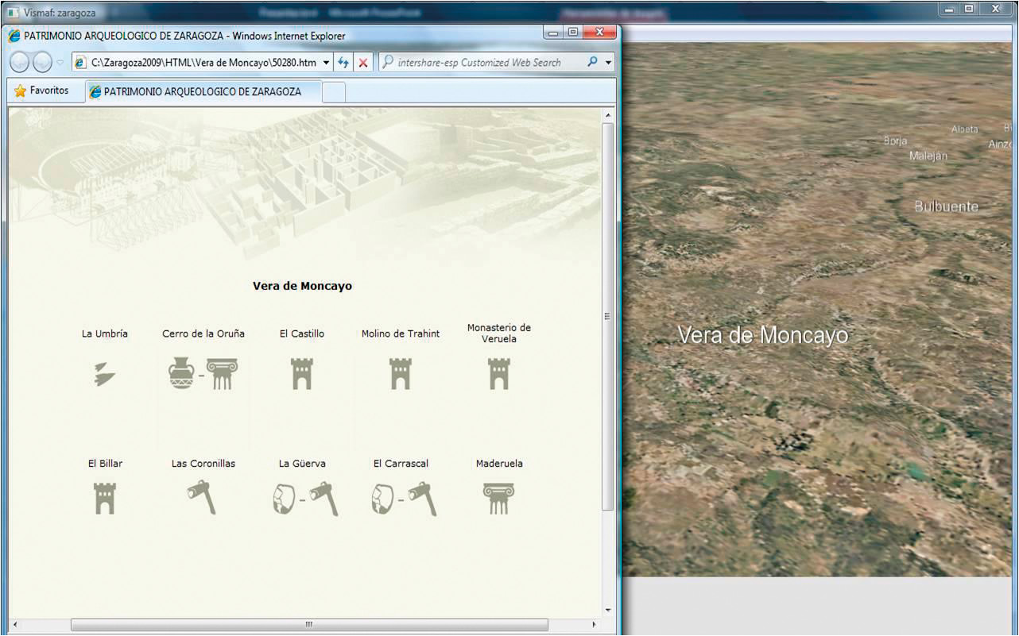Screen dimensions: 1019x636
Task: Open the El Carrascal site link
Action: pos(401,464)
